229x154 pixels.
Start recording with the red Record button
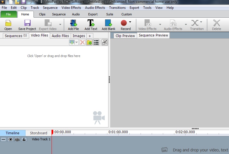tap(124, 23)
